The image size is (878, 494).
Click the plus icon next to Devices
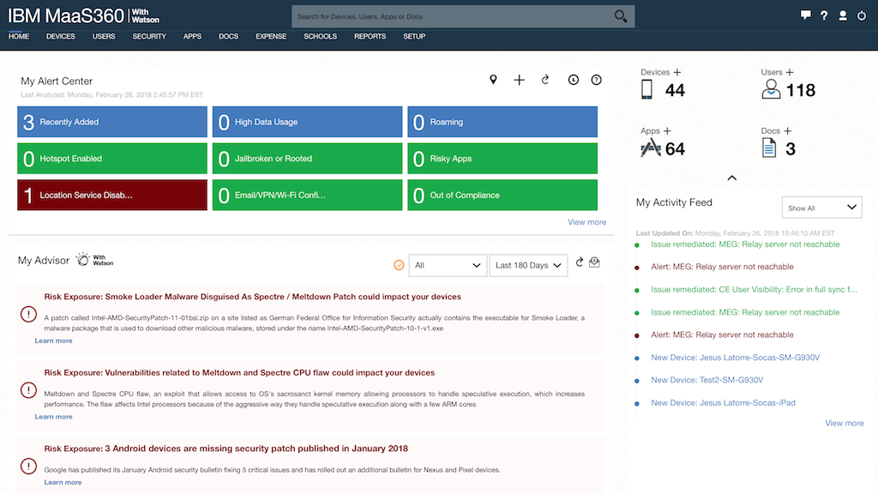(677, 73)
